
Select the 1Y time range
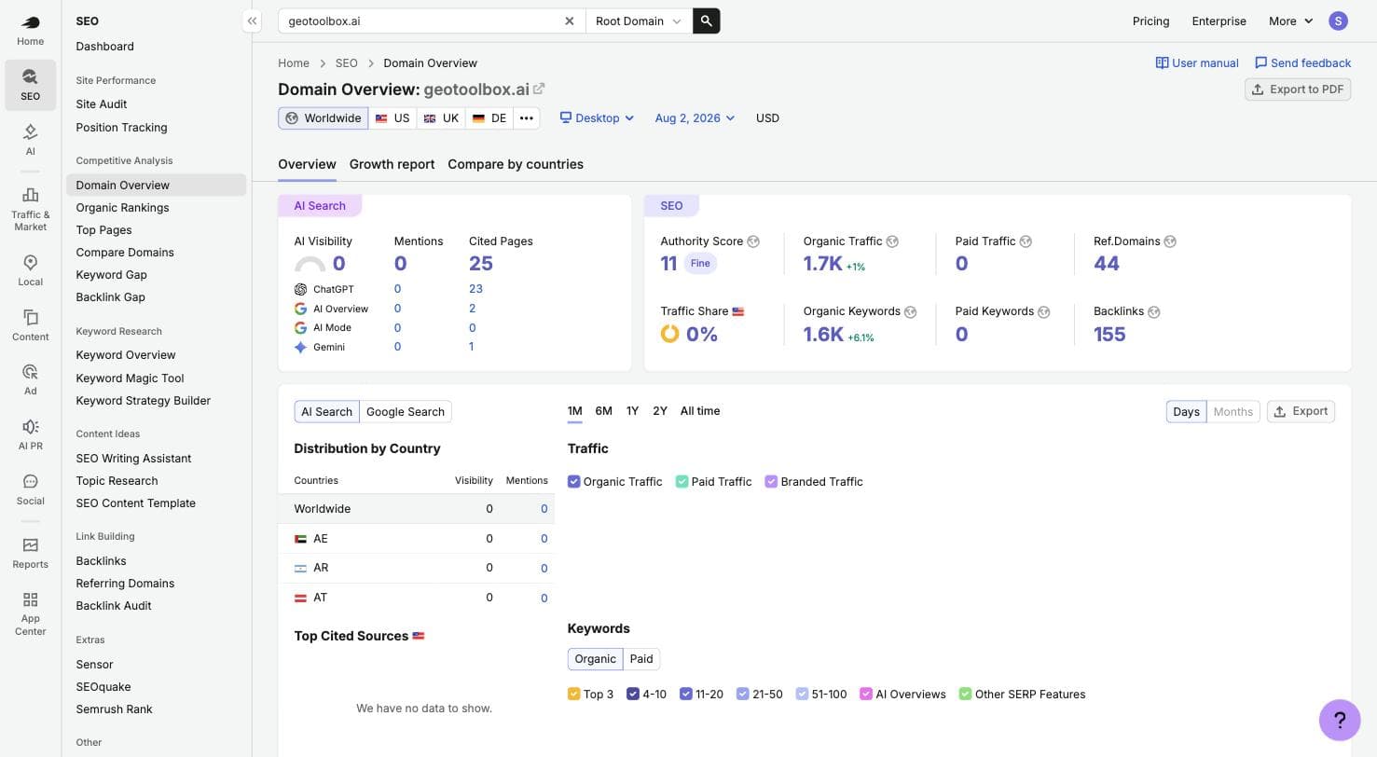click(x=632, y=411)
